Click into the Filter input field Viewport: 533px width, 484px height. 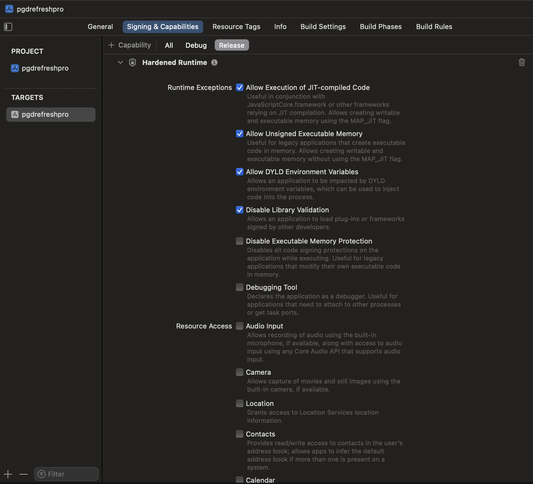(x=66, y=474)
